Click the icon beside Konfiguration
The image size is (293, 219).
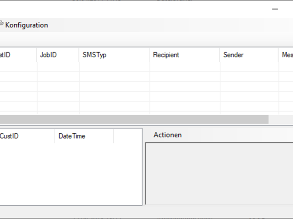pos(1,25)
